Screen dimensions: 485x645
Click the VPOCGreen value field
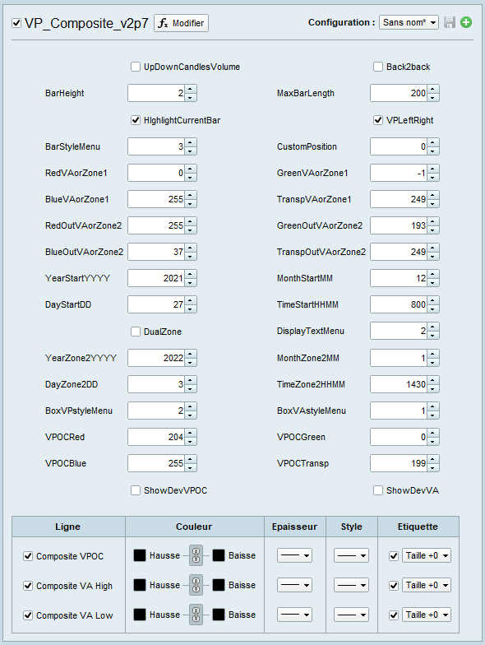click(400, 437)
